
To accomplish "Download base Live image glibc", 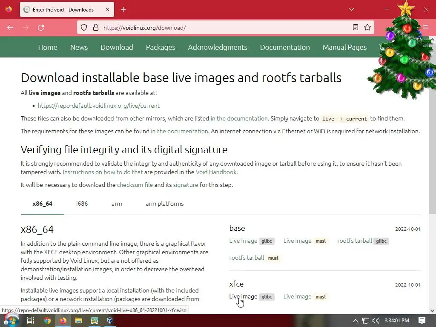I will [252, 241].
